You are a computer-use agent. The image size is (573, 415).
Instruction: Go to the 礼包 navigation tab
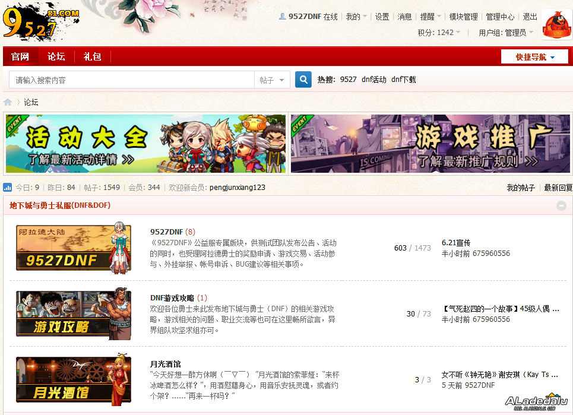[x=92, y=57]
